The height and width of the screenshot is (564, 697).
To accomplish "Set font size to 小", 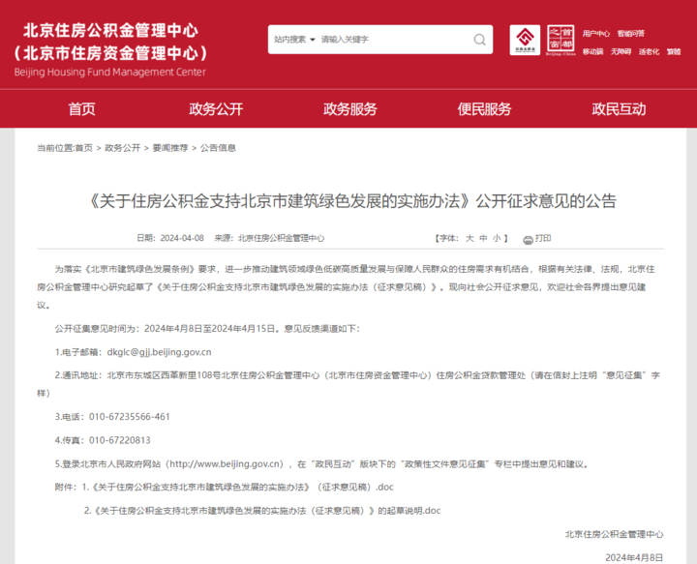I will [497, 239].
